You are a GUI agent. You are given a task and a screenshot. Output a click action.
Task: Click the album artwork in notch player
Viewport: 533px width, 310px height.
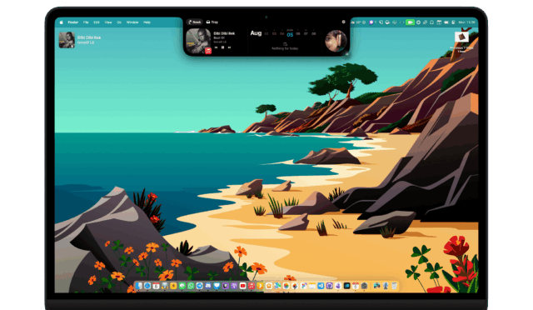click(198, 41)
